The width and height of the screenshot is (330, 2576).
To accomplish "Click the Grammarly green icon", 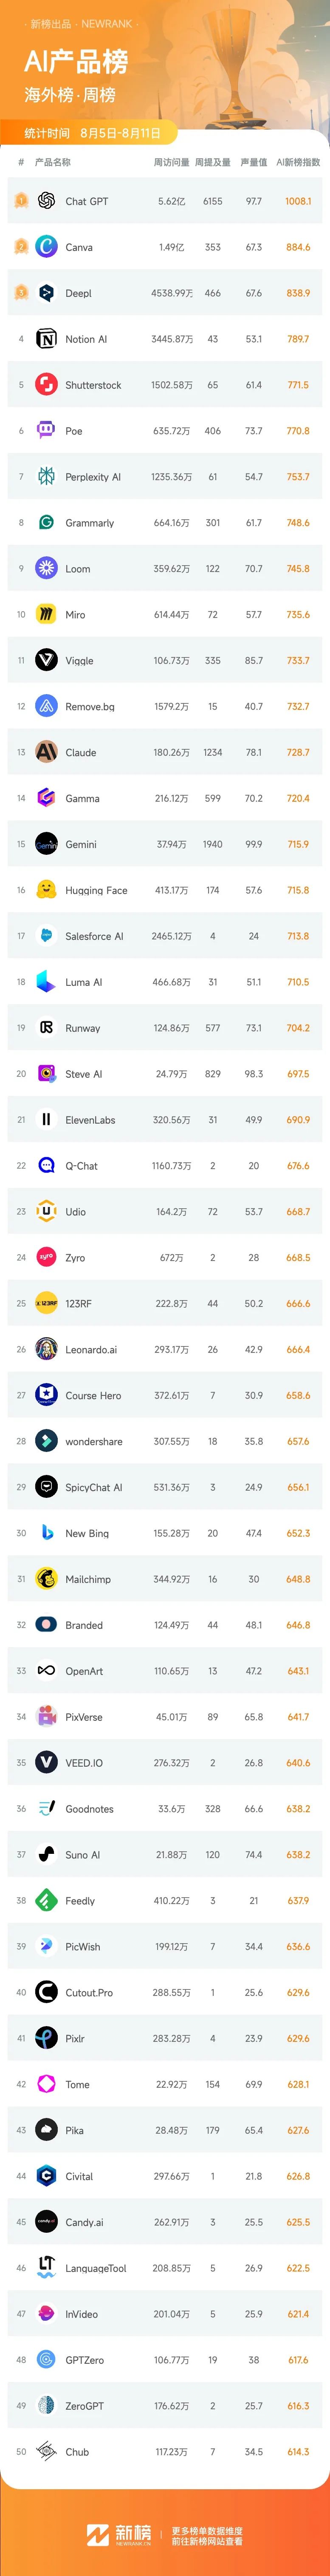I will [46, 523].
